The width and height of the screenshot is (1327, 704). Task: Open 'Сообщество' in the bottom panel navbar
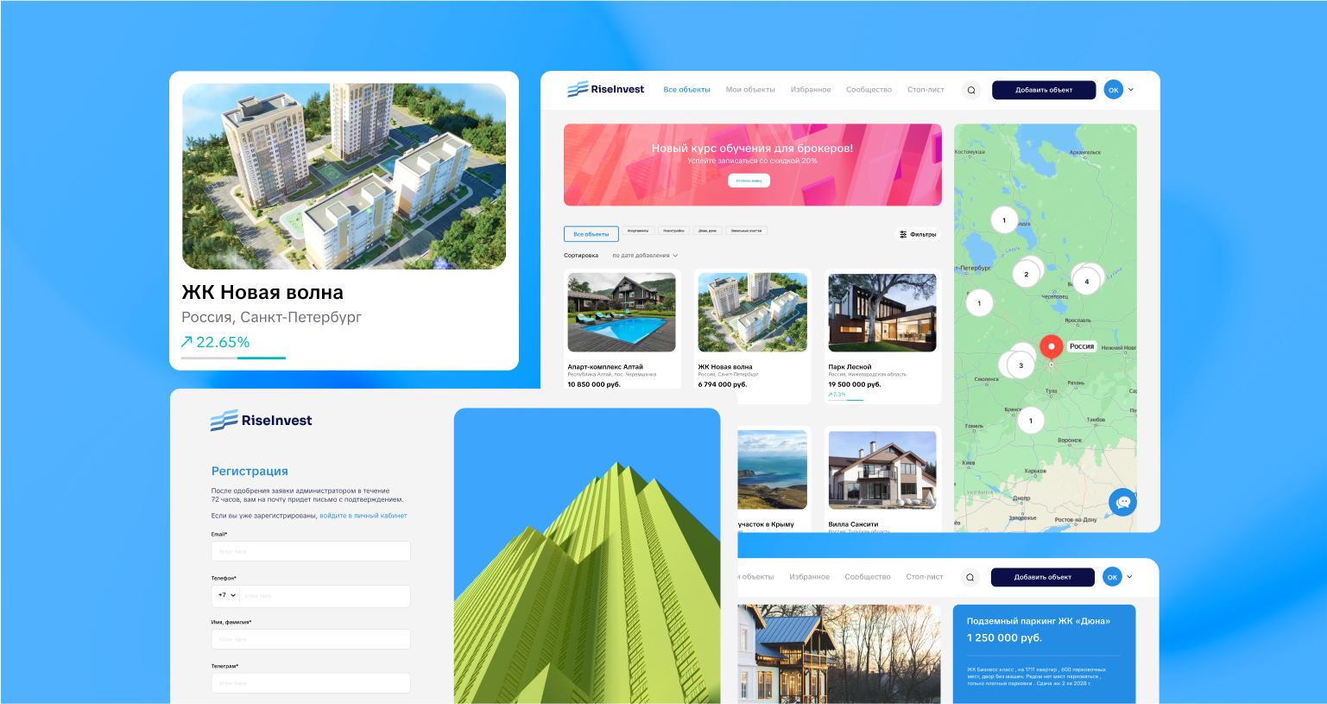(868, 577)
